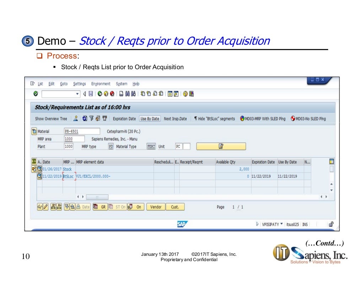The height and width of the screenshot is (281, 364).
Task: Click the order tree downward icon
Action: [59, 207]
